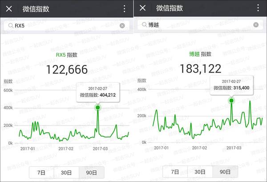Image resolution: width=267 pixels, height=182 pixels.
Task: Select the 7日 range in RX5 panel
Action: tap(41, 173)
